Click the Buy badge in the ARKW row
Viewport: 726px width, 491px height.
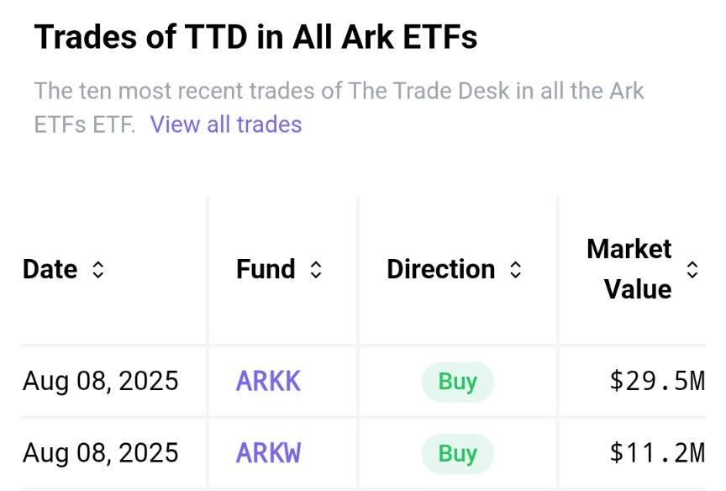457,454
